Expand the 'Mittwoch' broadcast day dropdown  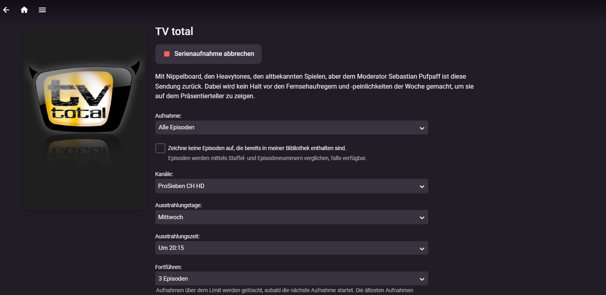(x=288, y=217)
